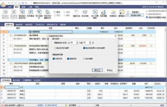The width and height of the screenshot is (167, 107).
Task: Collapse the 人工 group in lower table
Action: 4,87
